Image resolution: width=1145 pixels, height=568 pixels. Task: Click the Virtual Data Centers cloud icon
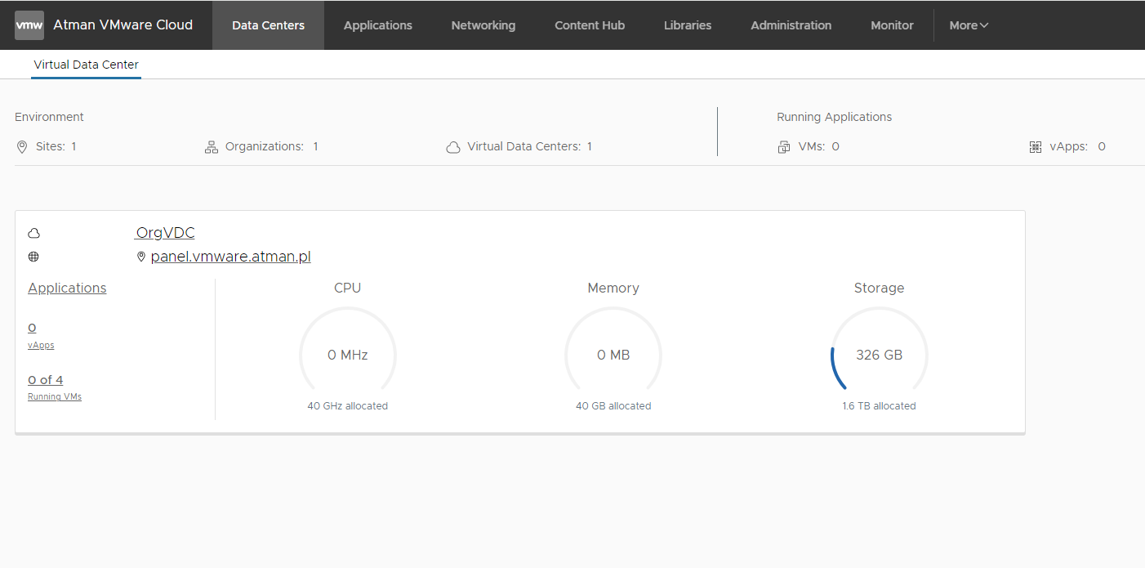pyautogui.click(x=453, y=147)
